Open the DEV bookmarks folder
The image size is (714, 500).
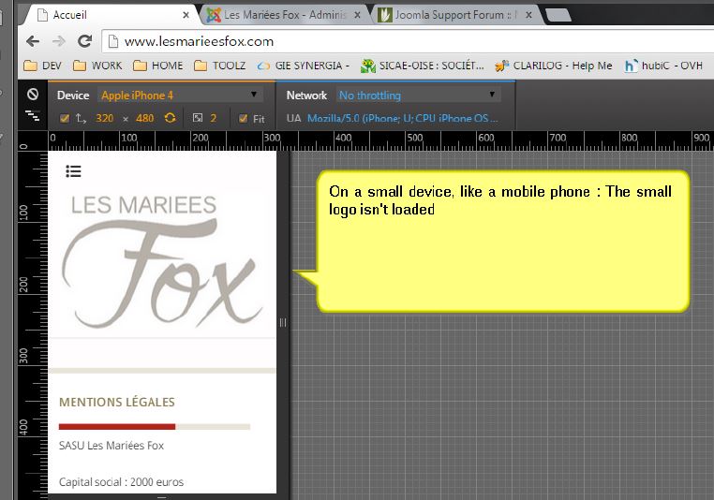coord(42,66)
